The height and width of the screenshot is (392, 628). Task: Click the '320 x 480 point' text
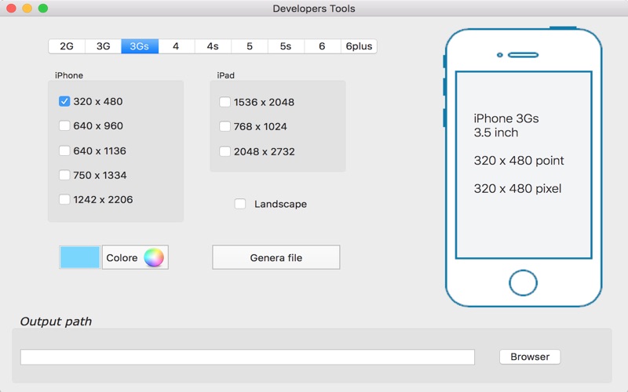519,161
